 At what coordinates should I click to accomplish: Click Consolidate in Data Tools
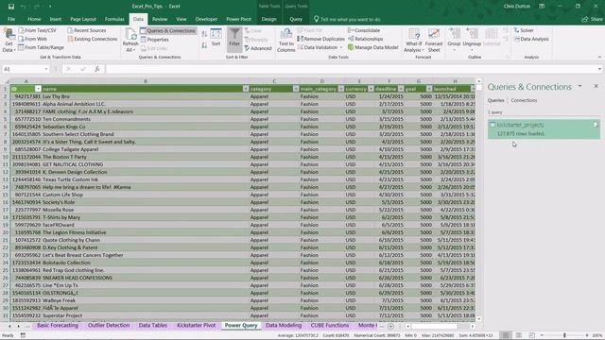coord(364,30)
